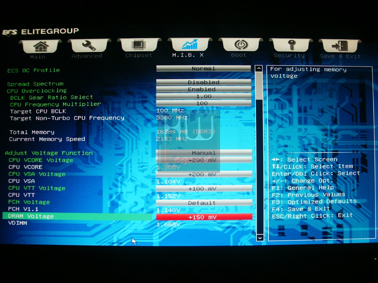
Task: Select the ECS OC Profile label
Action: point(33,70)
